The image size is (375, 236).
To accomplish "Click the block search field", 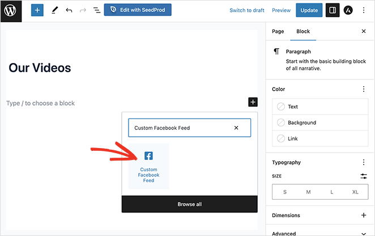I will pyautogui.click(x=189, y=128).
